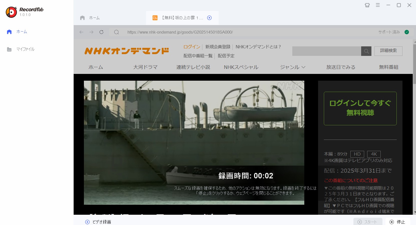
Task: Go forward with the right arrow
Action: [91, 32]
